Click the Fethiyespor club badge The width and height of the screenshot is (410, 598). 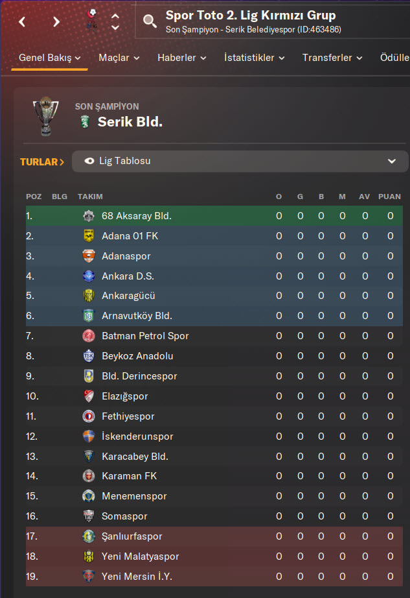point(89,416)
